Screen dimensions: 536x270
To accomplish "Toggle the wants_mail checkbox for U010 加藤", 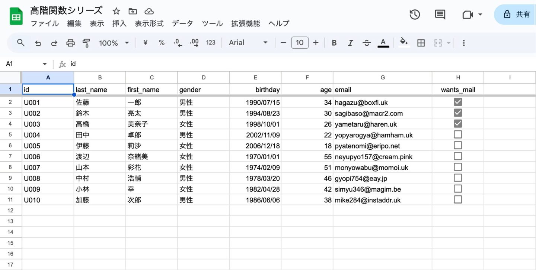I will [457, 199].
